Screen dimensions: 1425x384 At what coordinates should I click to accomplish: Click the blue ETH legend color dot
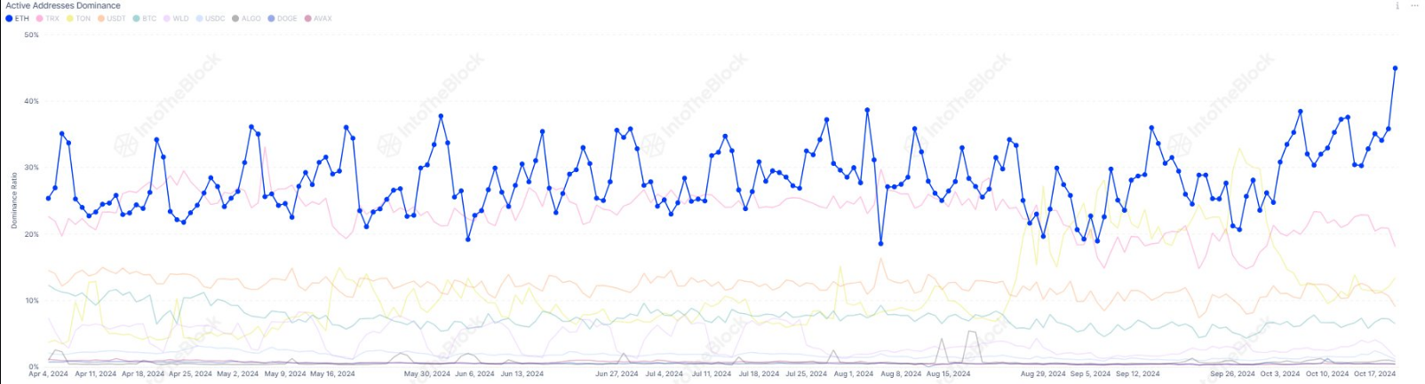[9, 19]
